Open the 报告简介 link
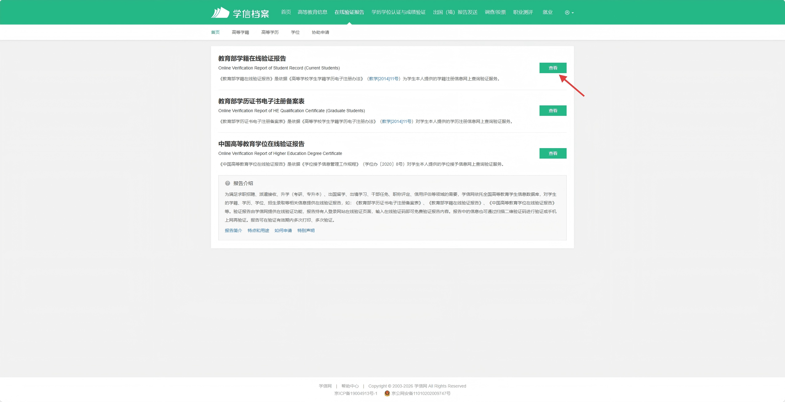The width and height of the screenshot is (785, 402). pos(233,231)
